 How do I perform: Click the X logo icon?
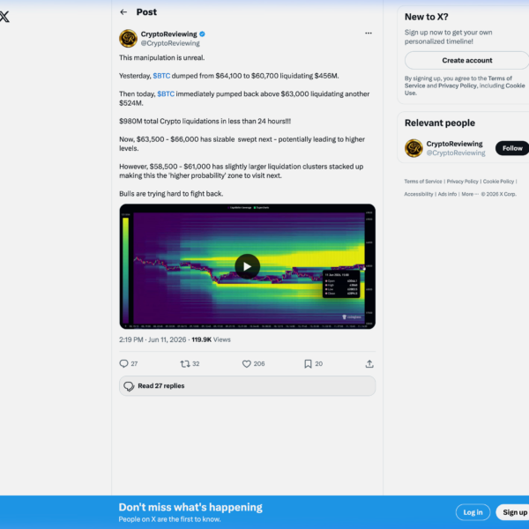pyautogui.click(x=4, y=16)
